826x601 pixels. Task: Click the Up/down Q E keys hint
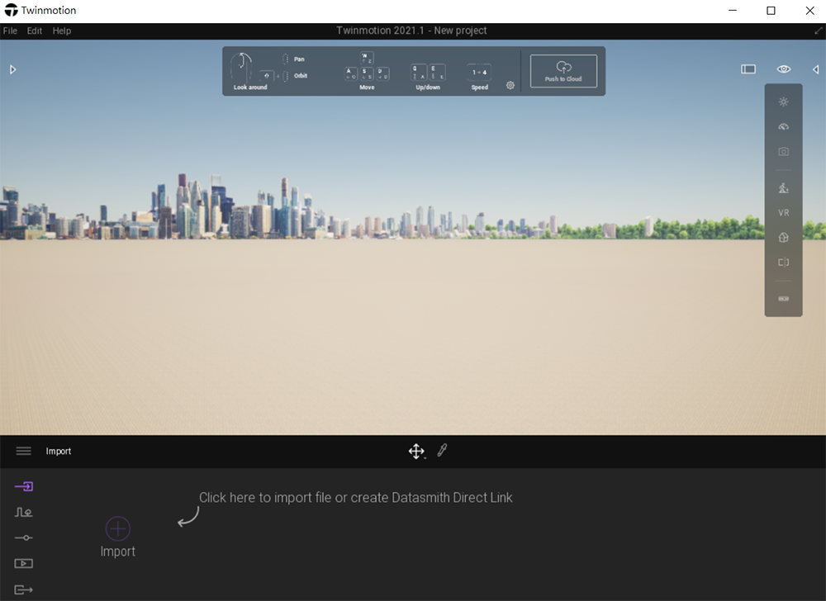tap(428, 77)
